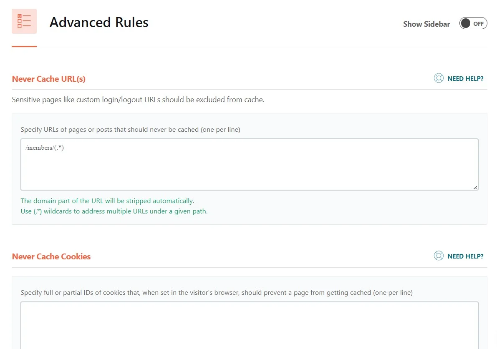Click 'Use (.*) wildcards' hint text
This screenshot has width=497, height=349.
[x=114, y=211]
